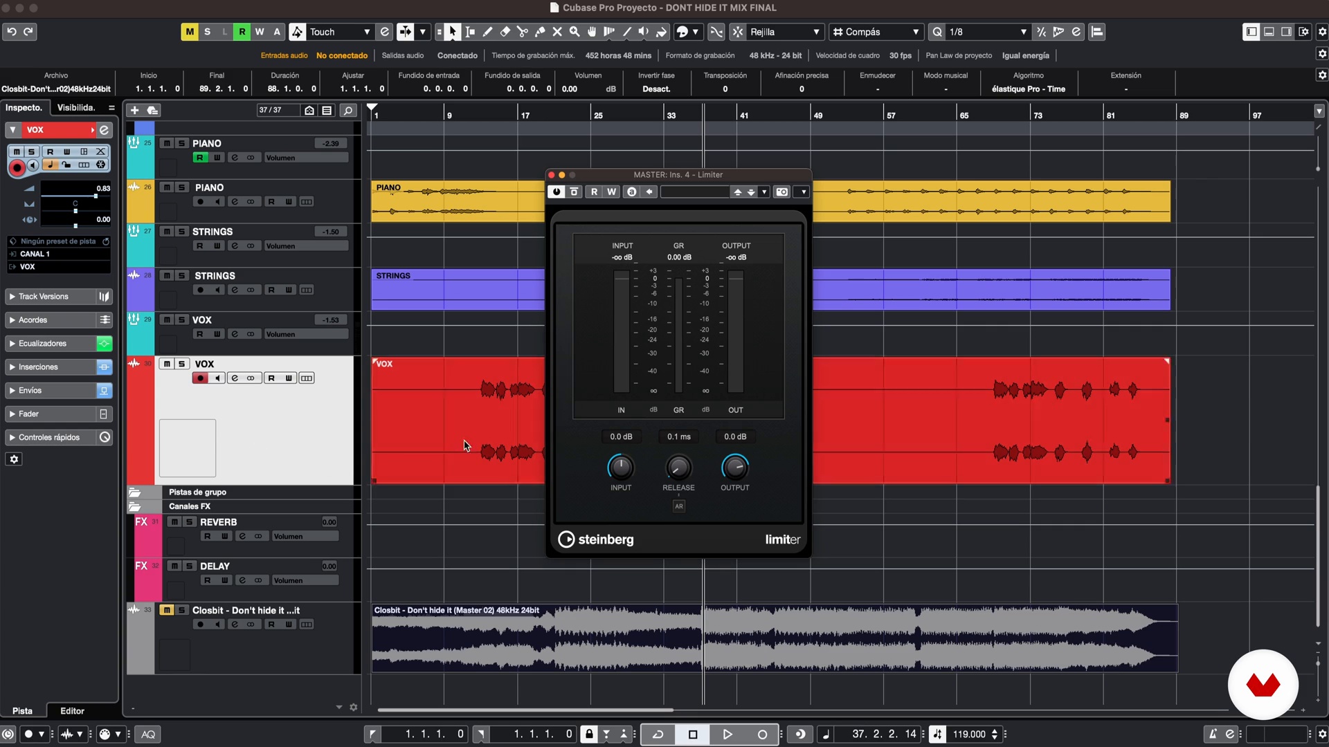The image size is (1329, 747).
Task: Toggle the Cycle loop transport button
Action: tap(658, 735)
